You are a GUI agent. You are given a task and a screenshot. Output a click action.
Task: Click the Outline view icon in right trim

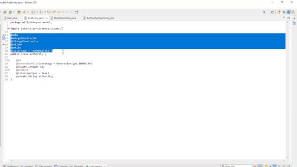[294, 23]
